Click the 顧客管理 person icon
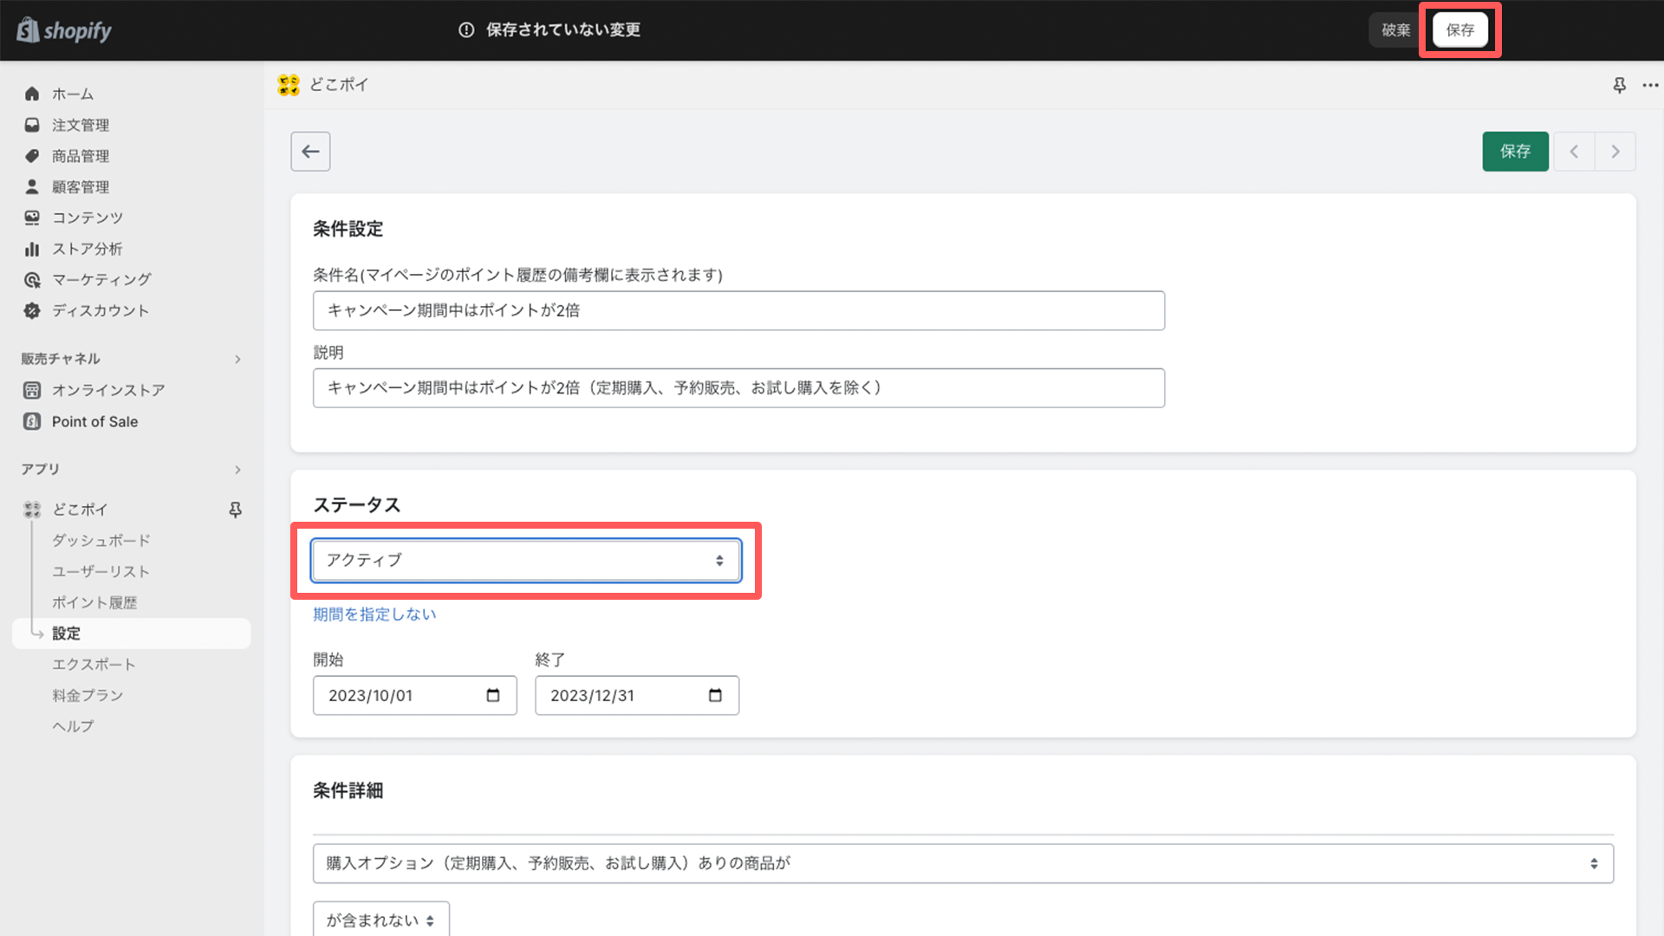Image resolution: width=1664 pixels, height=936 pixels. coord(32,186)
